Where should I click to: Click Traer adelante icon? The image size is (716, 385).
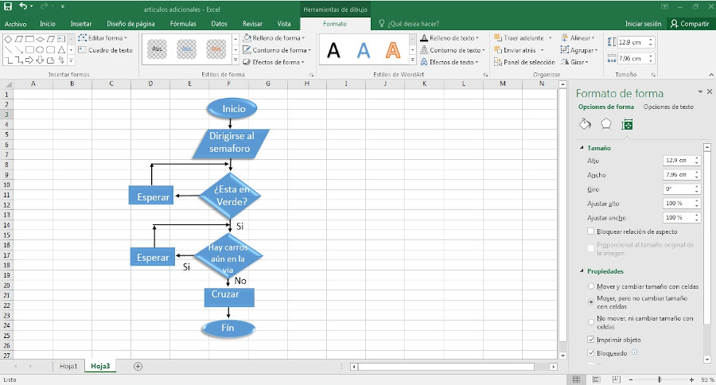pyautogui.click(x=498, y=38)
